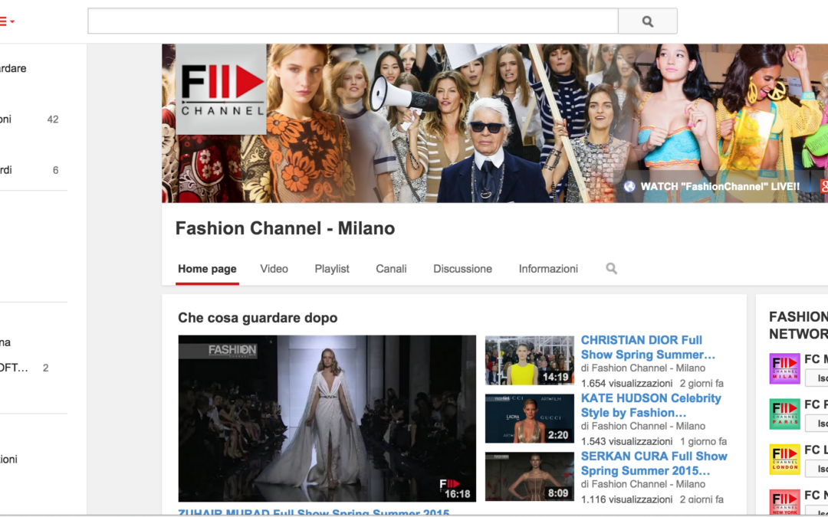The width and height of the screenshot is (828, 517).
Task: Open the CHRISTIAN DIOR Full Show video link
Action: (x=648, y=347)
